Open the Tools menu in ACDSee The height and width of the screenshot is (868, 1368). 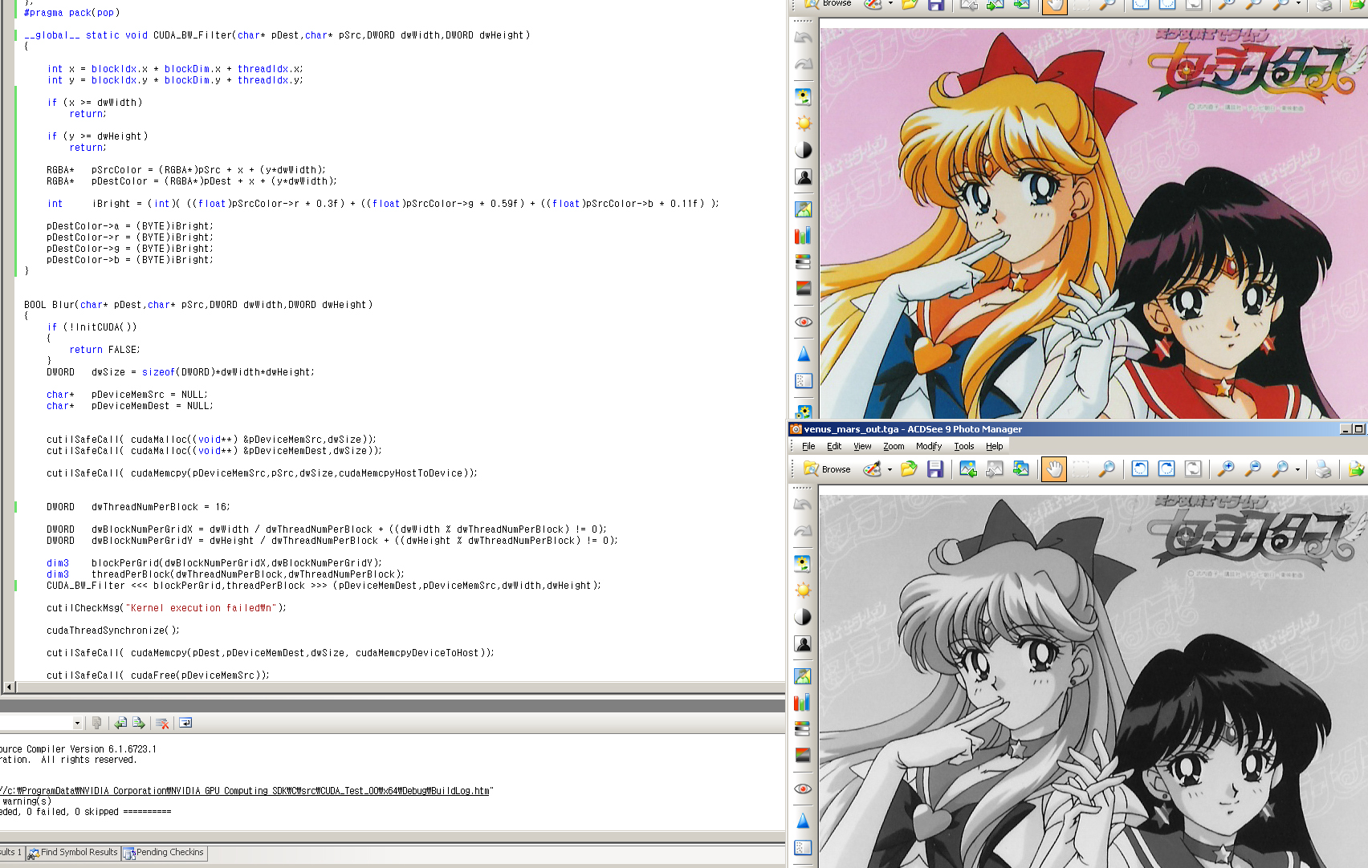coord(963,446)
